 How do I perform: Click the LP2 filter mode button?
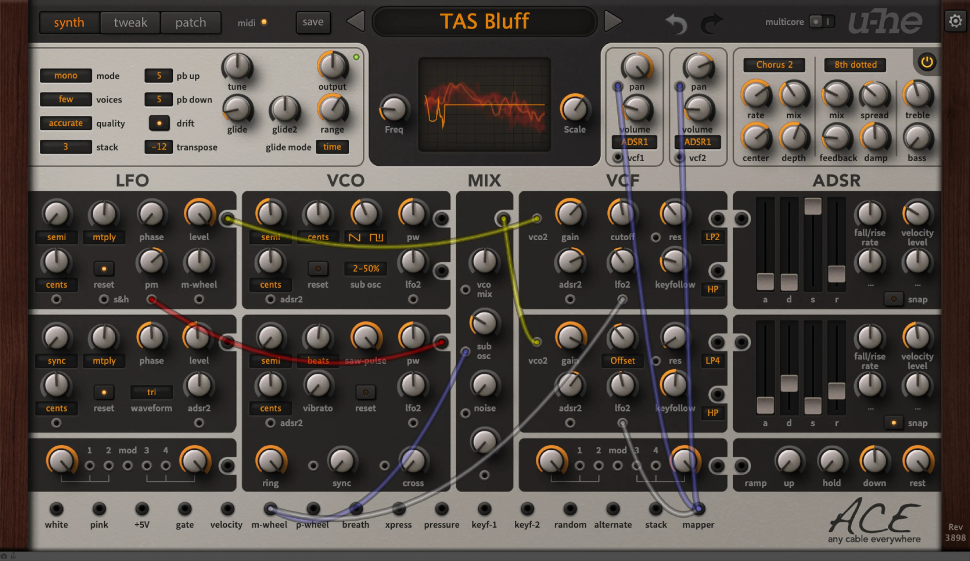coord(712,237)
